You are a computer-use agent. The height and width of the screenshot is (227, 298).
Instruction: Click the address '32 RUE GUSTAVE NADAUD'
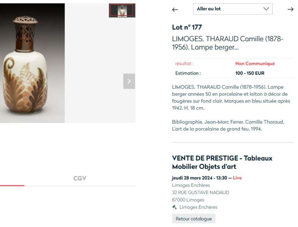(200, 192)
